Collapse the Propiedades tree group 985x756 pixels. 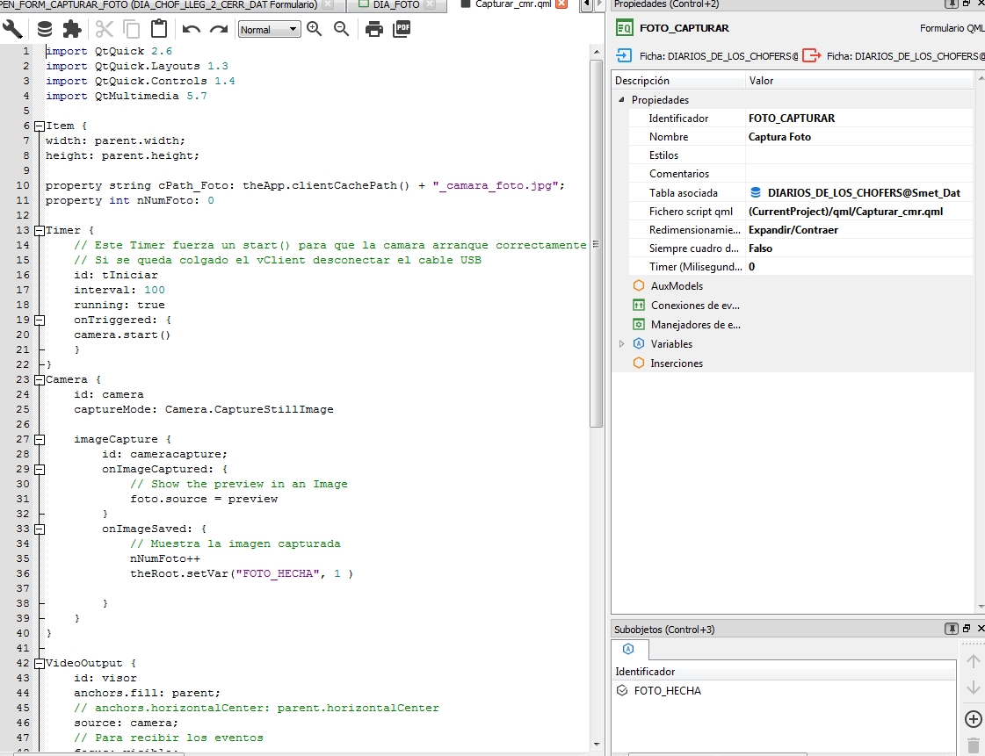621,100
